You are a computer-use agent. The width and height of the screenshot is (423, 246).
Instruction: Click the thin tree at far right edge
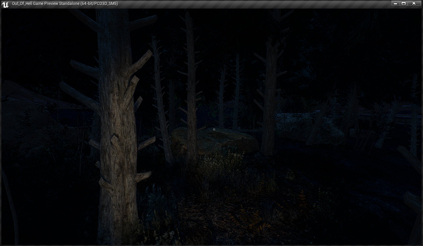pyautogui.click(x=414, y=115)
